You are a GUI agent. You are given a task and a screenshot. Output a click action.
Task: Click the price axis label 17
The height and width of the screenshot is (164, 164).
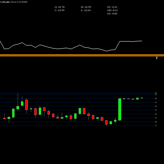[156, 126]
